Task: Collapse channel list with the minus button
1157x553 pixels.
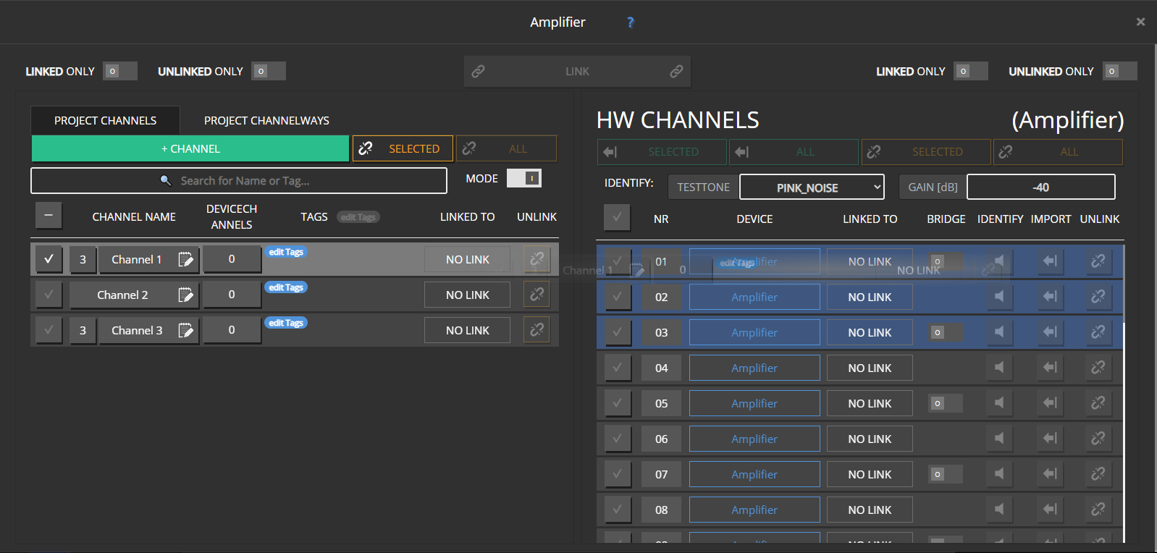Action: click(49, 216)
